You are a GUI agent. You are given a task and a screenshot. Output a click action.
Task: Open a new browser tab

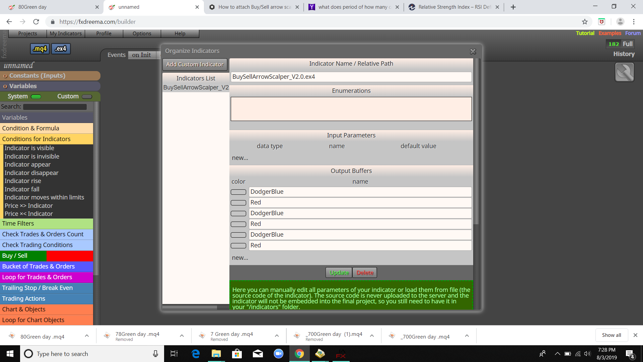pyautogui.click(x=513, y=7)
